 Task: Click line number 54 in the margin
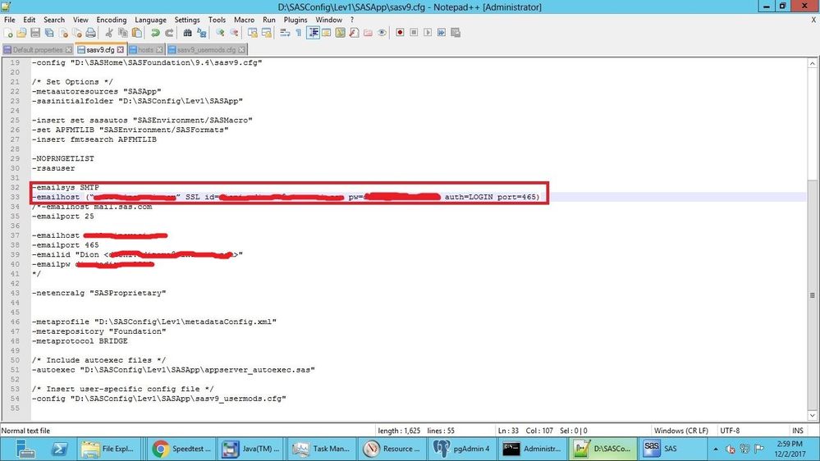click(x=15, y=399)
